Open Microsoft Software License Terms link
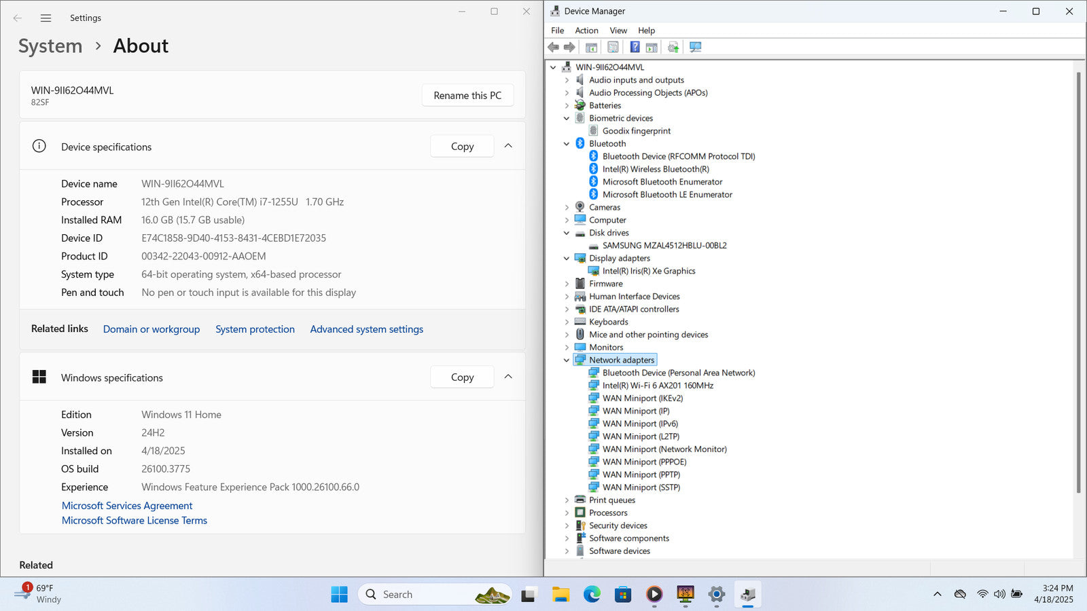 135,521
